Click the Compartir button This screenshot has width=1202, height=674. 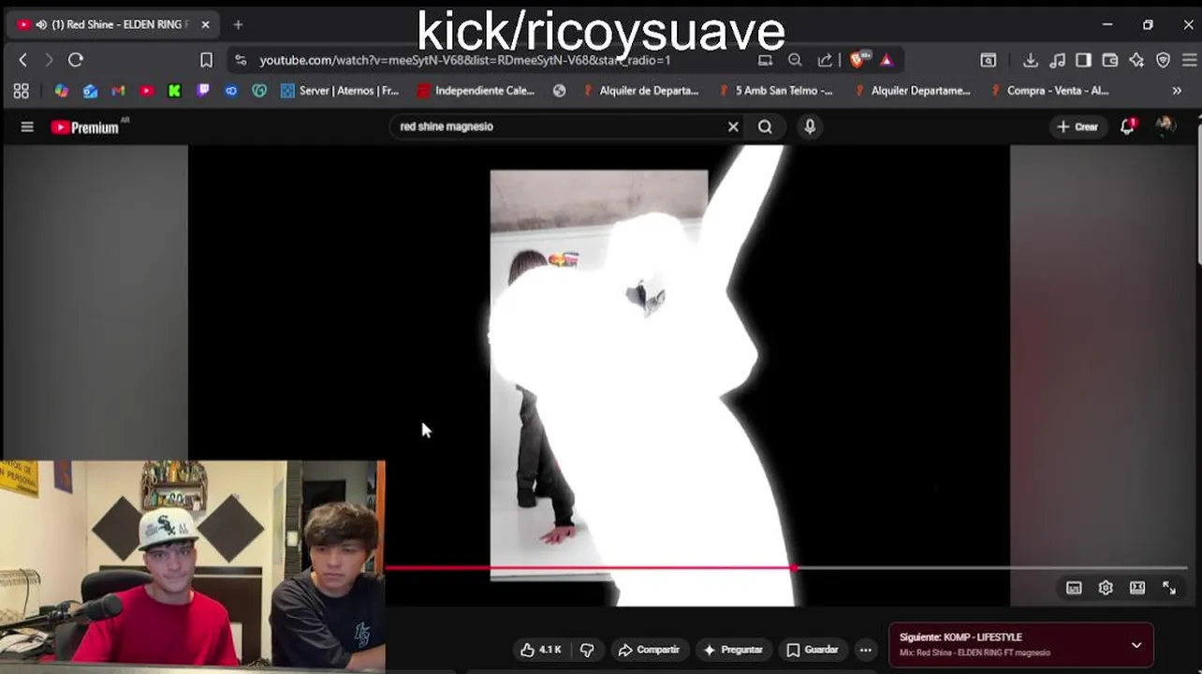(x=649, y=650)
